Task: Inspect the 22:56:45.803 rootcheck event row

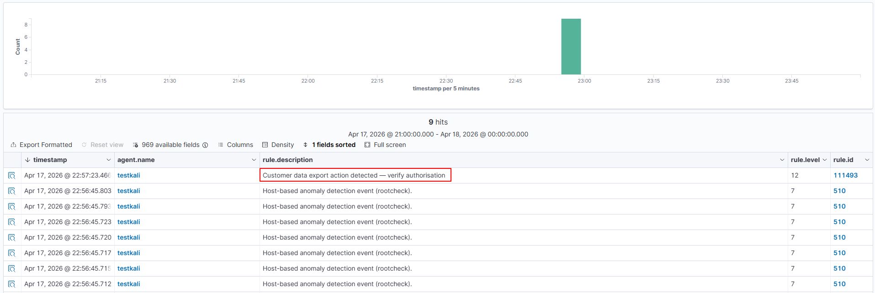Action: 12,191
